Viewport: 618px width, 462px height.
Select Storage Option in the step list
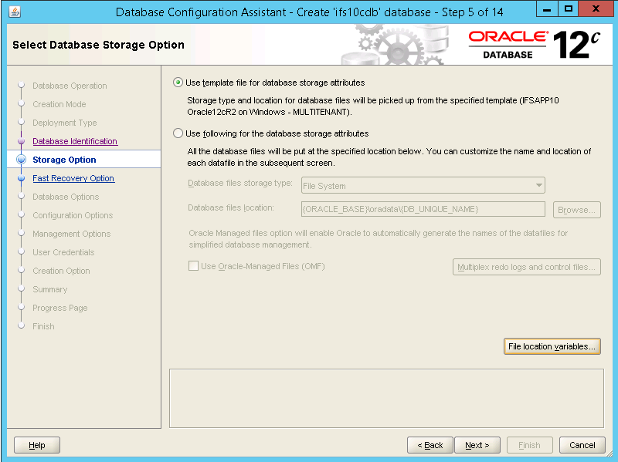tap(64, 160)
